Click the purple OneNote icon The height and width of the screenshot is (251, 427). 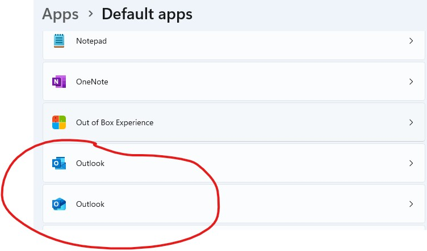pos(59,82)
